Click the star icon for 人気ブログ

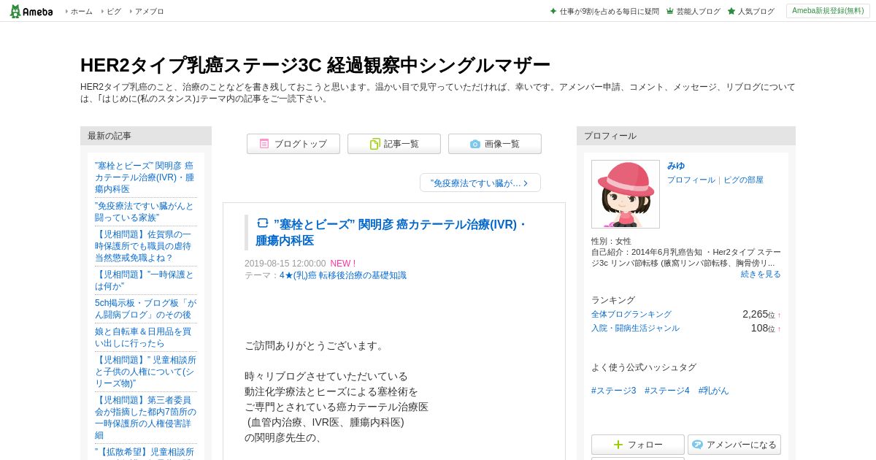coord(731,12)
